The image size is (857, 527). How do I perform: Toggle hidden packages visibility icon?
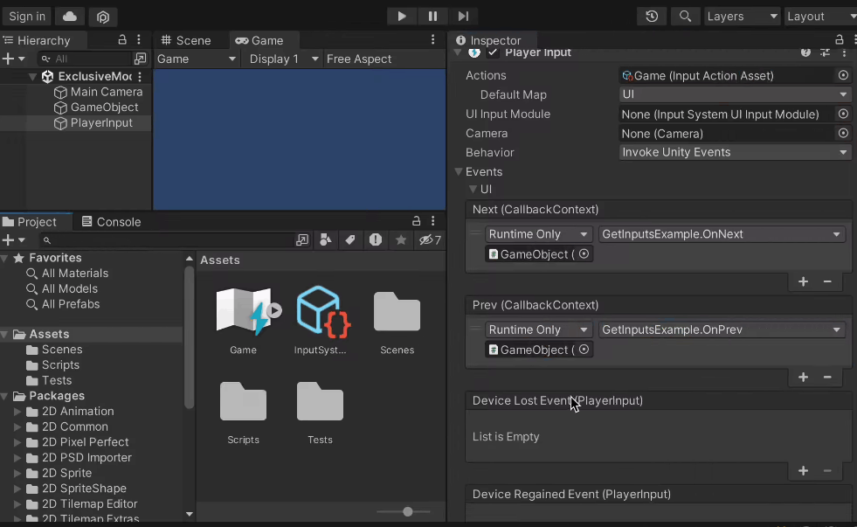[x=430, y=240]
